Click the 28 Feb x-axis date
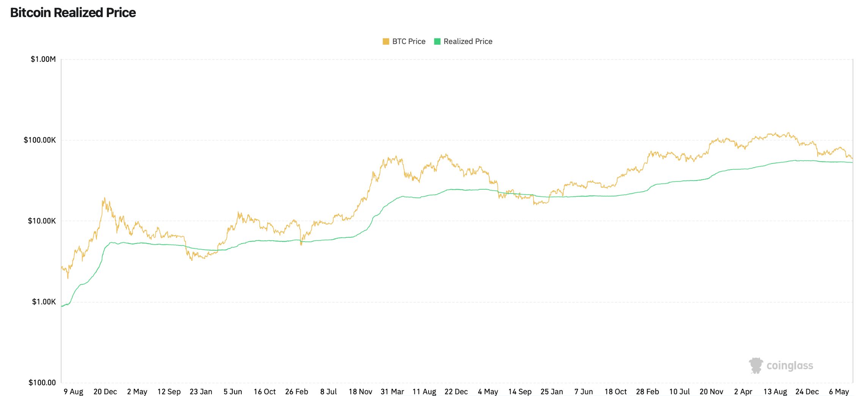 [647, 391]
